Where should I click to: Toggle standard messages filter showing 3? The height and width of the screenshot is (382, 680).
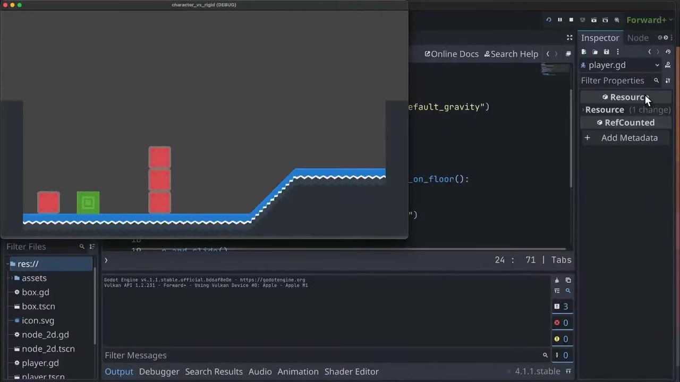point(562,306)
